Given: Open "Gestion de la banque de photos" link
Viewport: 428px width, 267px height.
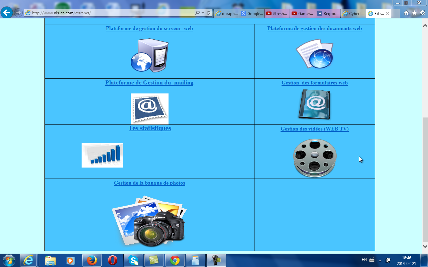Looking at the screenshot, I should 149,183.
